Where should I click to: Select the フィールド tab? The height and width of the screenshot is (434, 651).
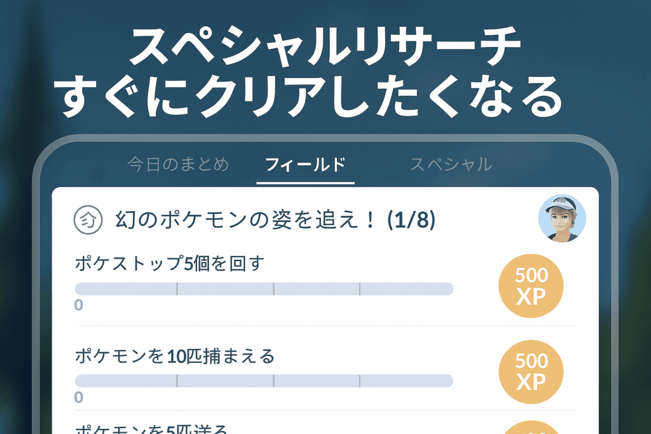click(305, 165)
